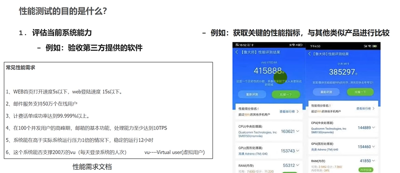Expand RAM score 55312 details

point(298,166)
